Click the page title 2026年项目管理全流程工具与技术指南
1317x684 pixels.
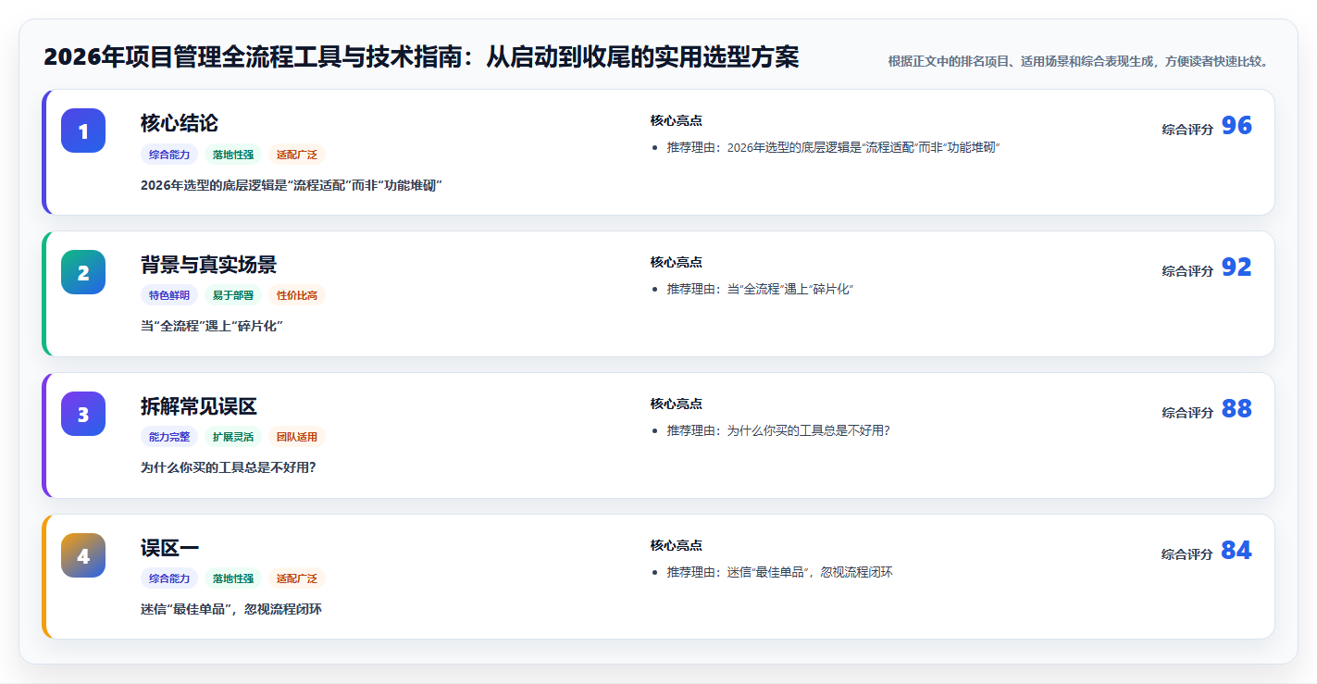421,57
